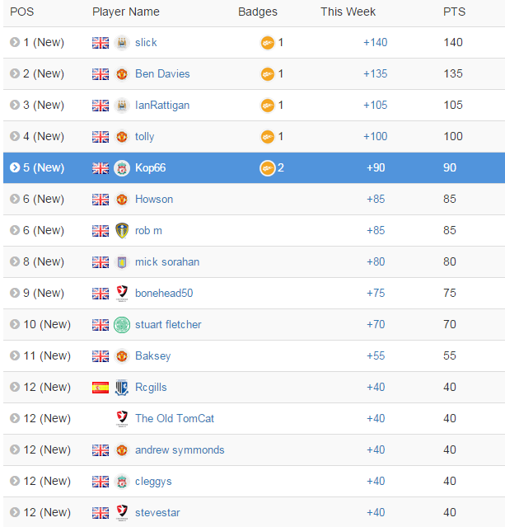The width and height of the screenshot is (505, 527).
Task: Click the badge icon in slick's row
Action: point(268,43)
